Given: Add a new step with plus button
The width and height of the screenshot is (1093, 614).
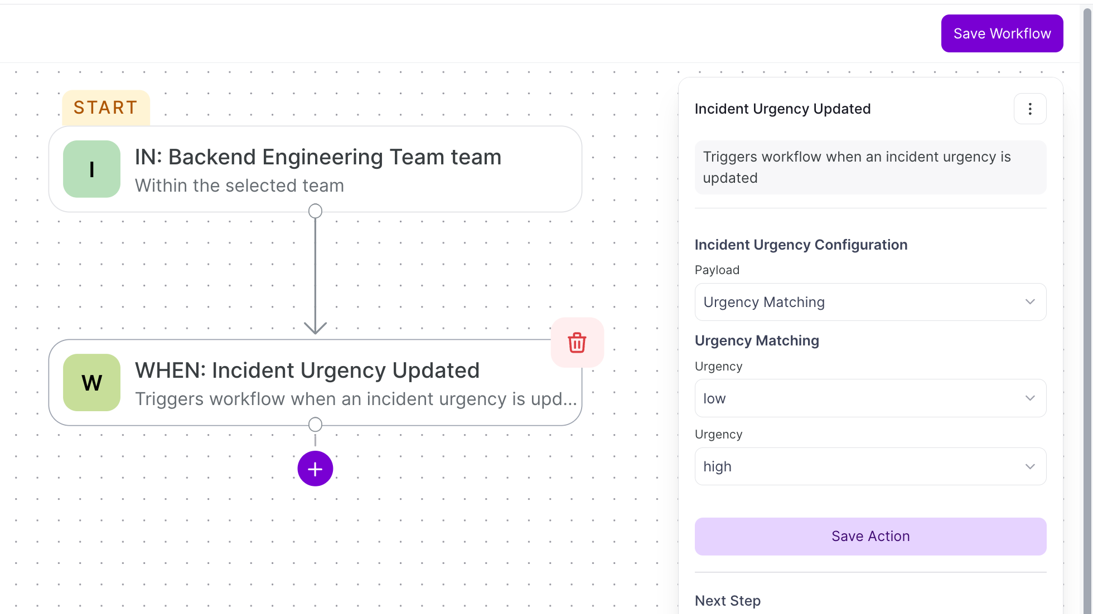Looking at the screenshot, I should (x=315, y=469).
